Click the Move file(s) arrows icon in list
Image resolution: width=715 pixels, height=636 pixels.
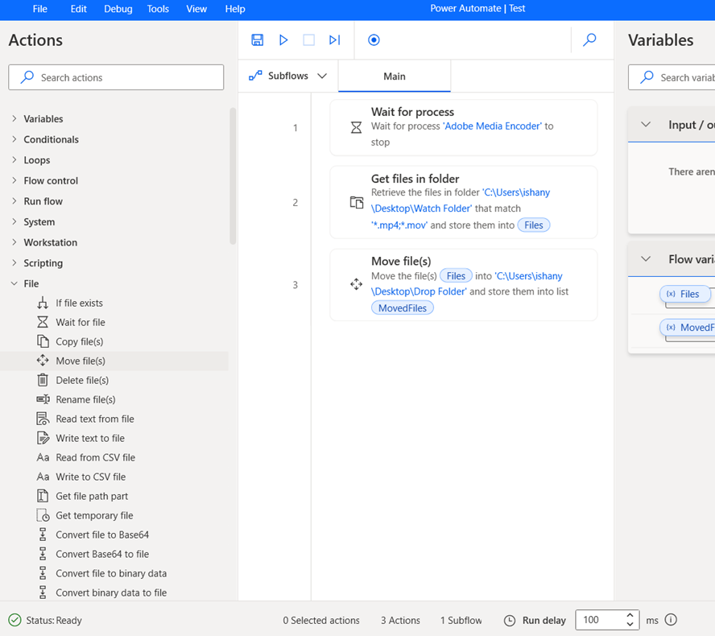click(43, 361)
